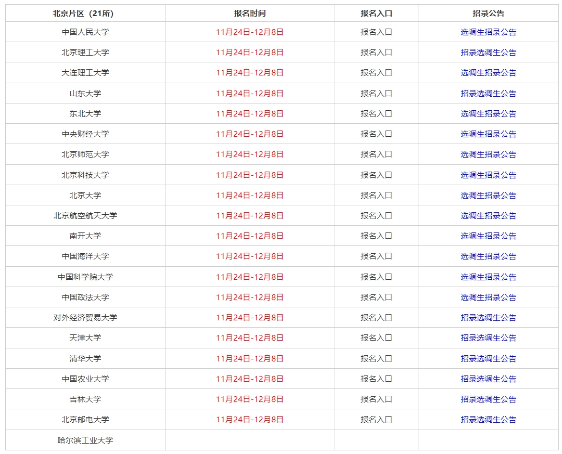Select the 报名时间 column header
This screenshot has width=562, height=454.
point(250,13)
